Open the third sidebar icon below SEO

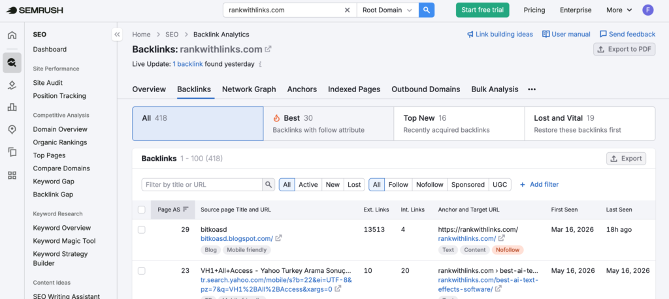pos(12,86)
